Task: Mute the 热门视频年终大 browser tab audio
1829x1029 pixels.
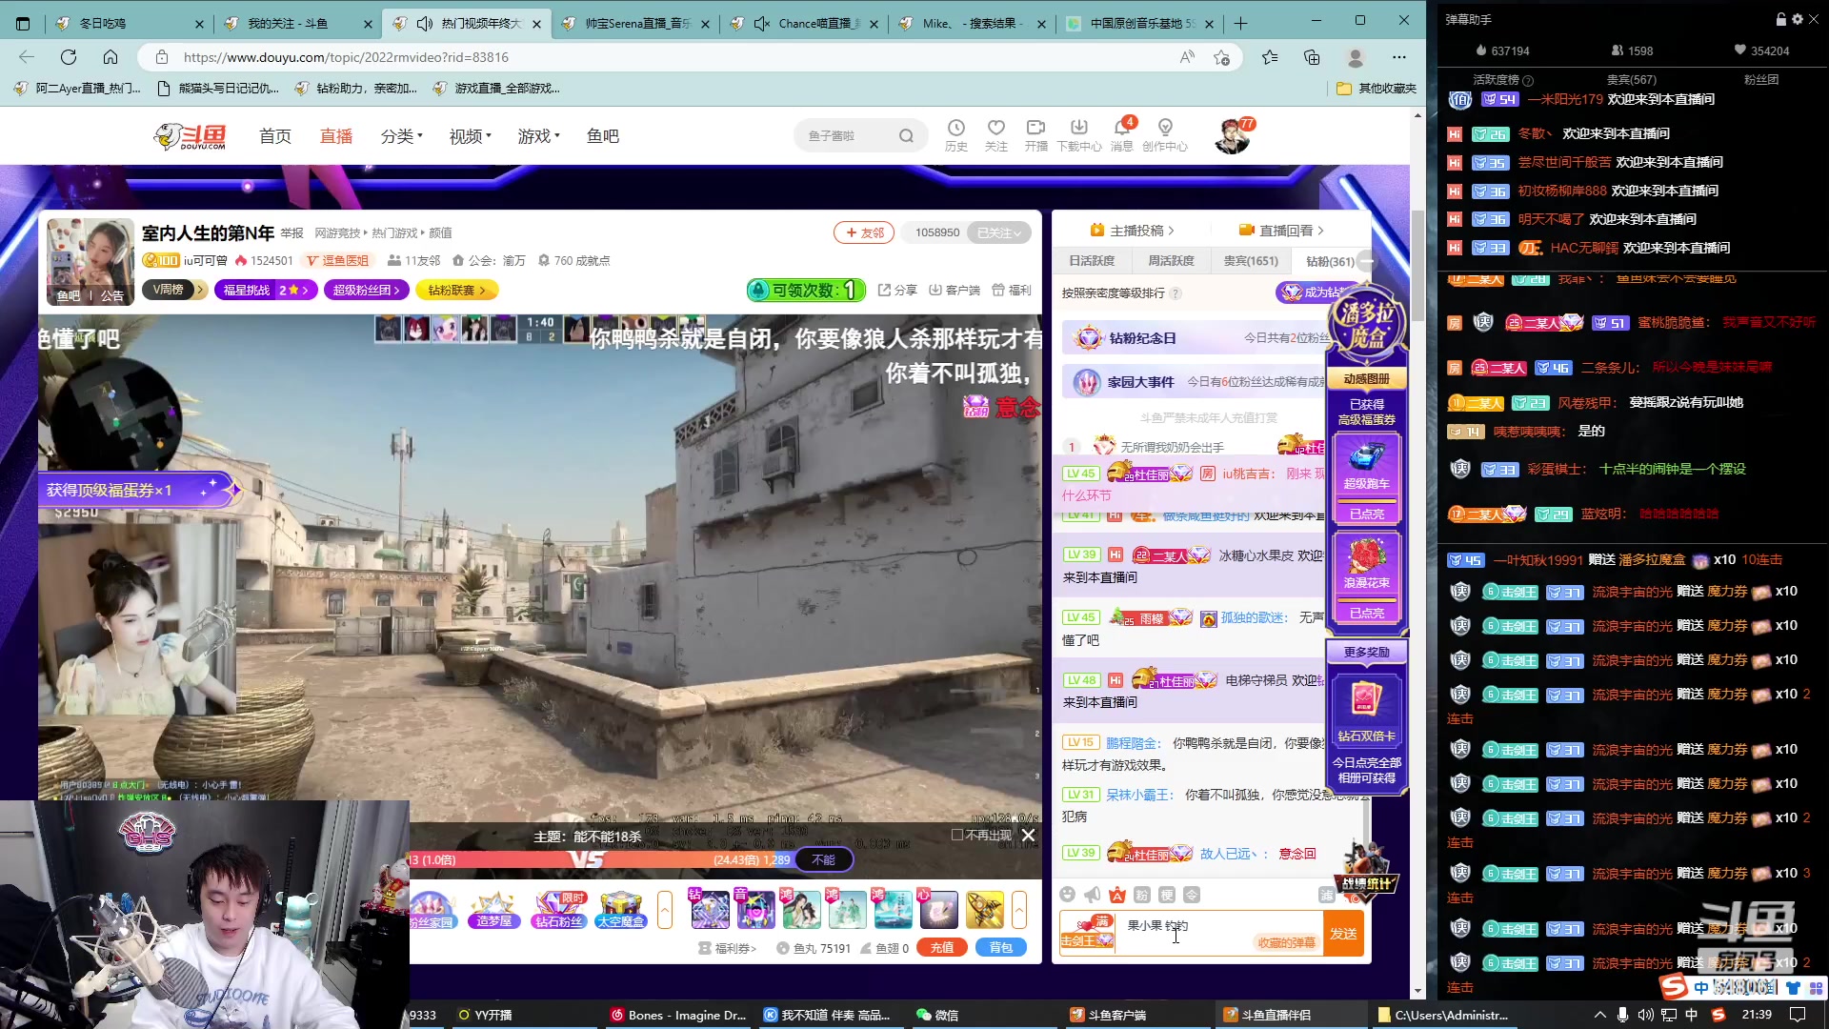Action: (x=425, y=23)
